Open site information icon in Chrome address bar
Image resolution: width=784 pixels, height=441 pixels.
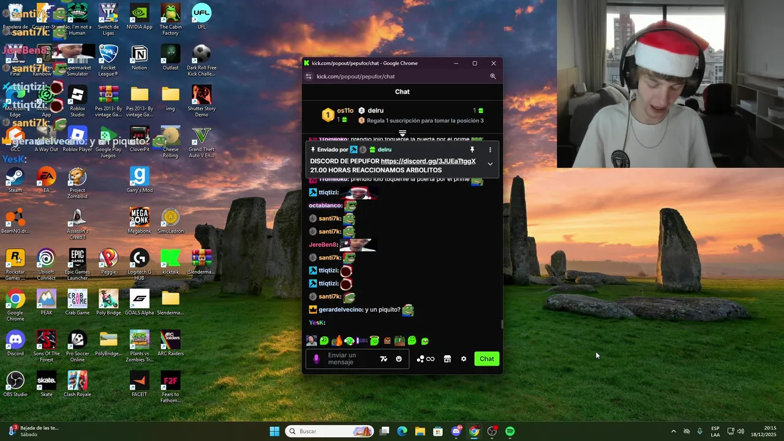coord(309,77)
